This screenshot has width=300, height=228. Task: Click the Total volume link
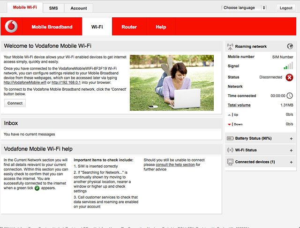(x=239, y=105)
